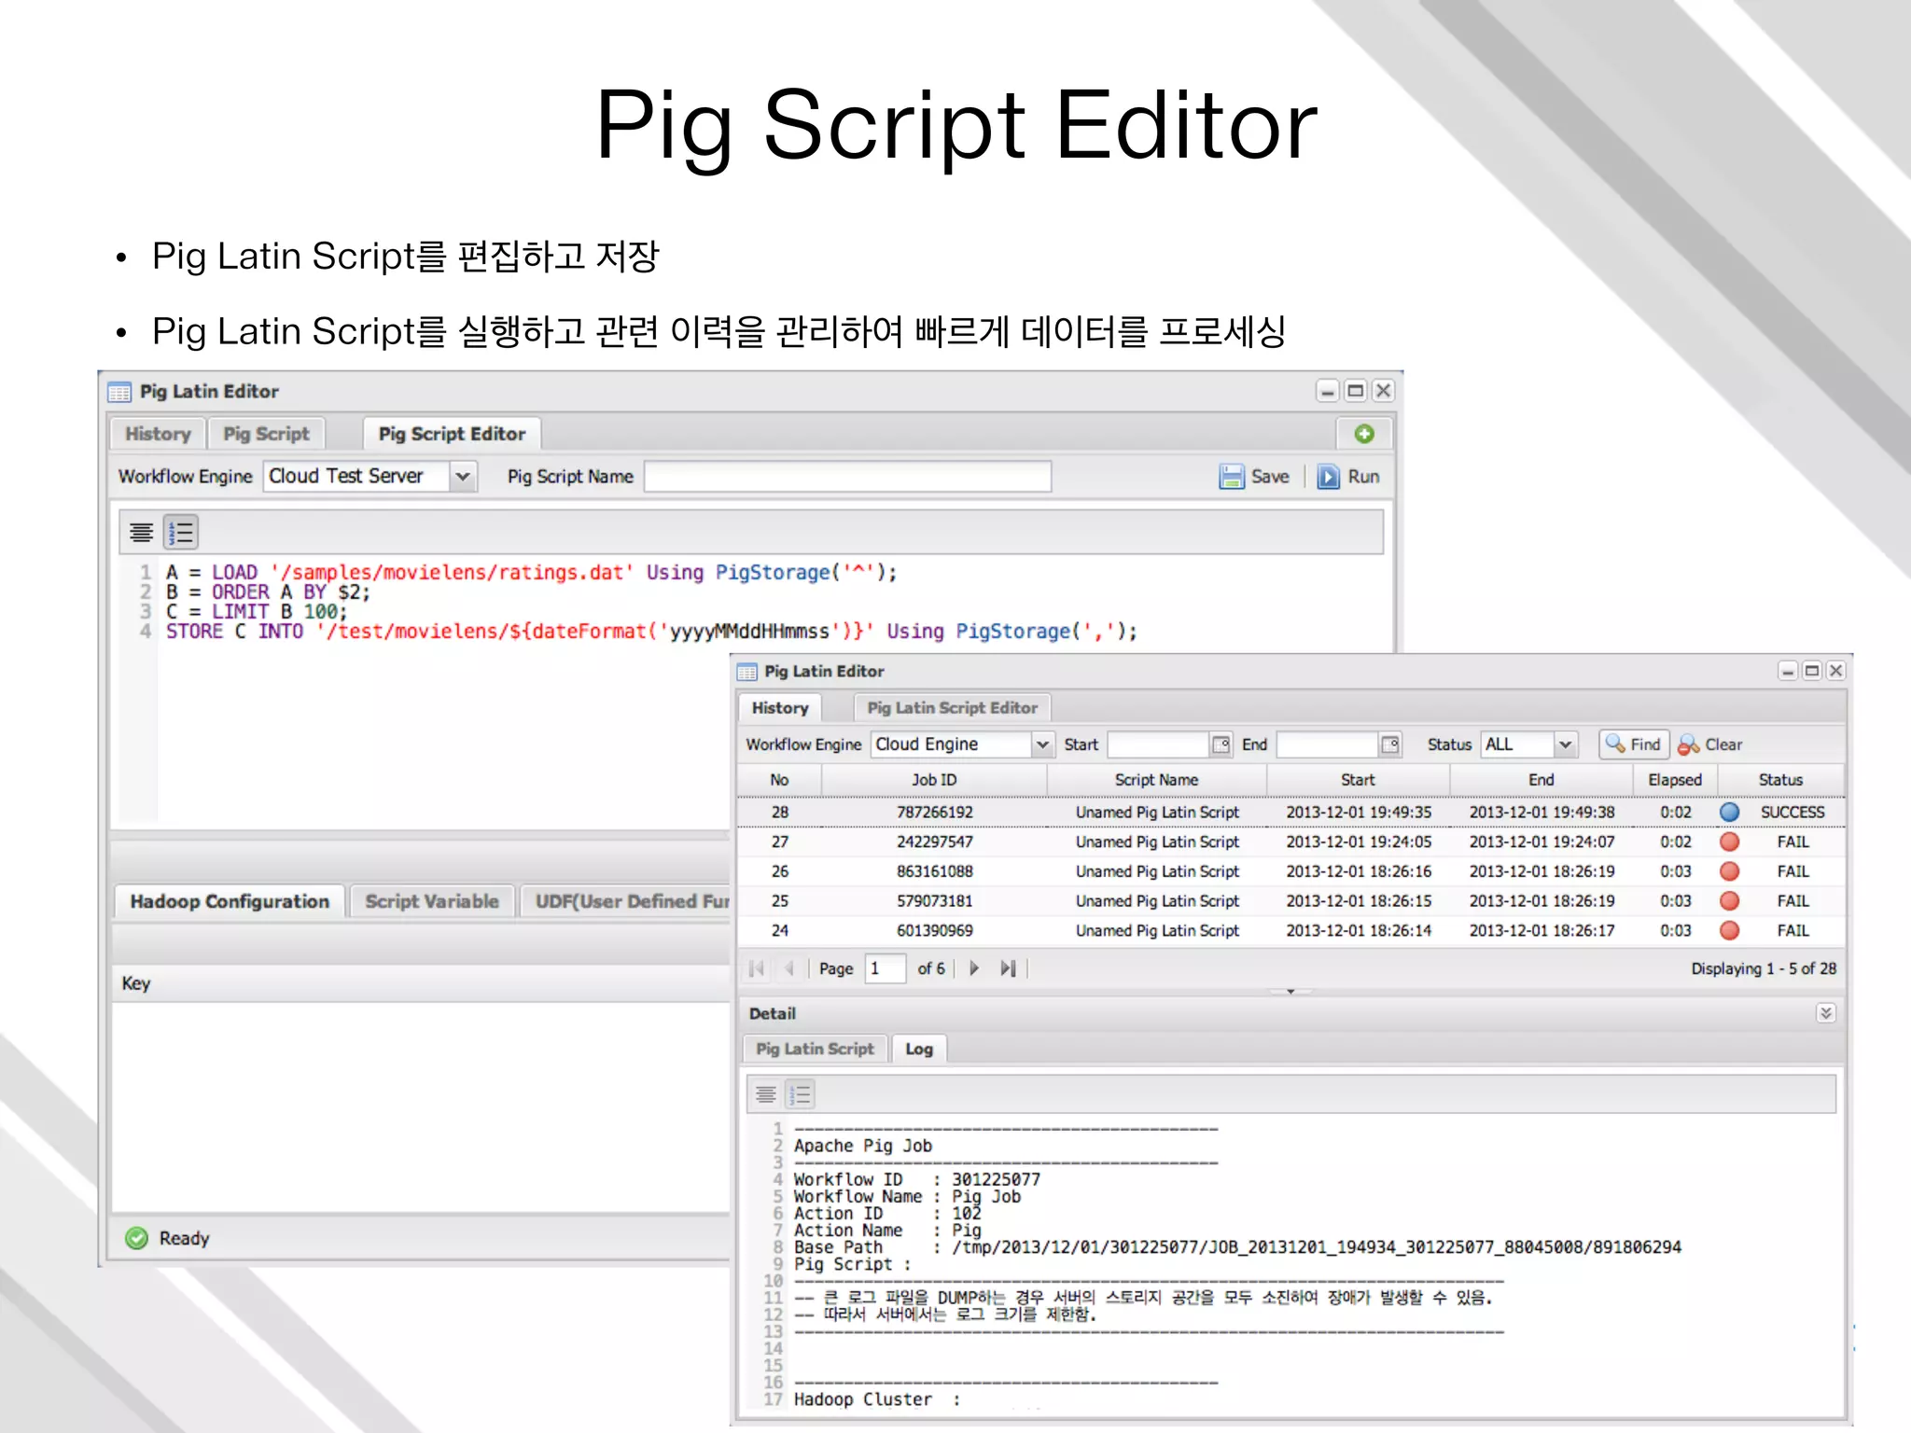Click the Pig Script Name field
This screenshot has width=1911, height=1433.
(847, 477)
